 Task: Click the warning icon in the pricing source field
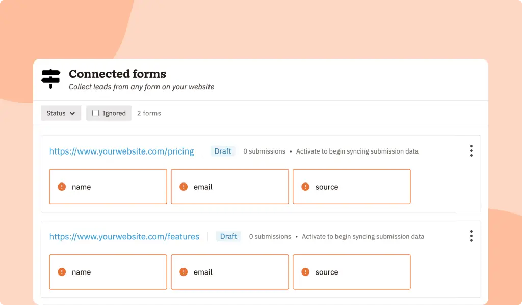point(305,187)
